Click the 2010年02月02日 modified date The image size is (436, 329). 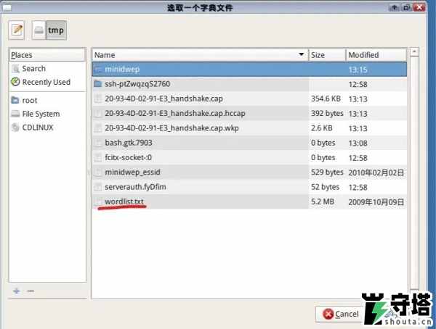(x=376, y=172)
